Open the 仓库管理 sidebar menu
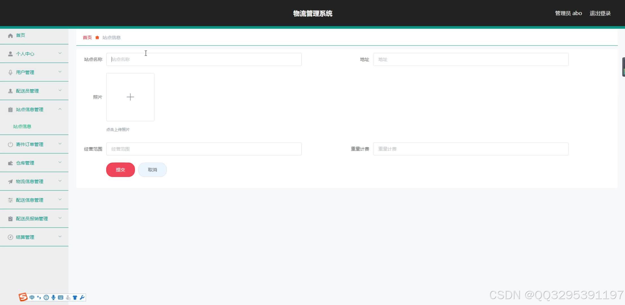Image resolution: width=625 pixels, height=305 pixels. tap(34, 163)
